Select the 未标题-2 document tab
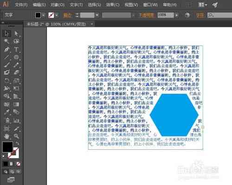232x185 pixels. (56, 24)
